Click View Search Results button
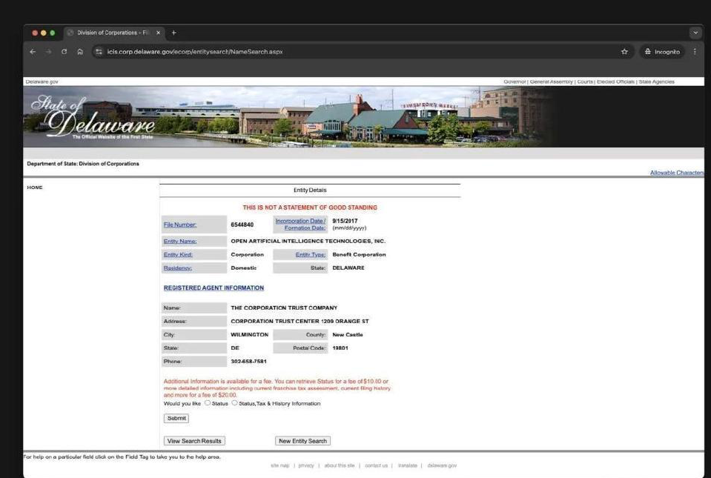Viewport: 711px width, 478px height. point(194,441)
